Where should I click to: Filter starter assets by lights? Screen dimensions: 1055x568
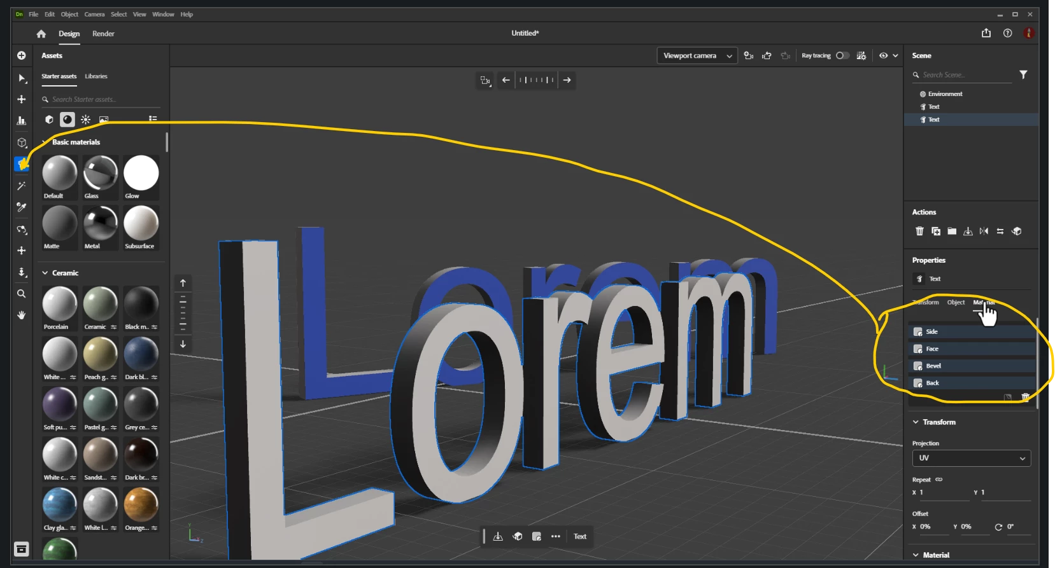tap(86, 119)
